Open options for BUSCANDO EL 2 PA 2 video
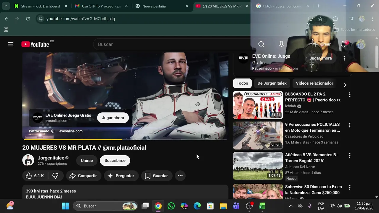Image resolution: width=379 pixels, height=213 pixels. [350, 95]
